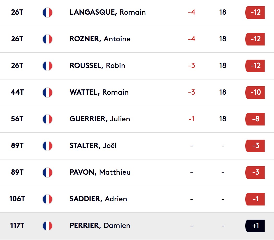Click the French flag beside PERRIER, Damien
The height and width of the screenshot is (240, 274).
click(x=47, y=226)
